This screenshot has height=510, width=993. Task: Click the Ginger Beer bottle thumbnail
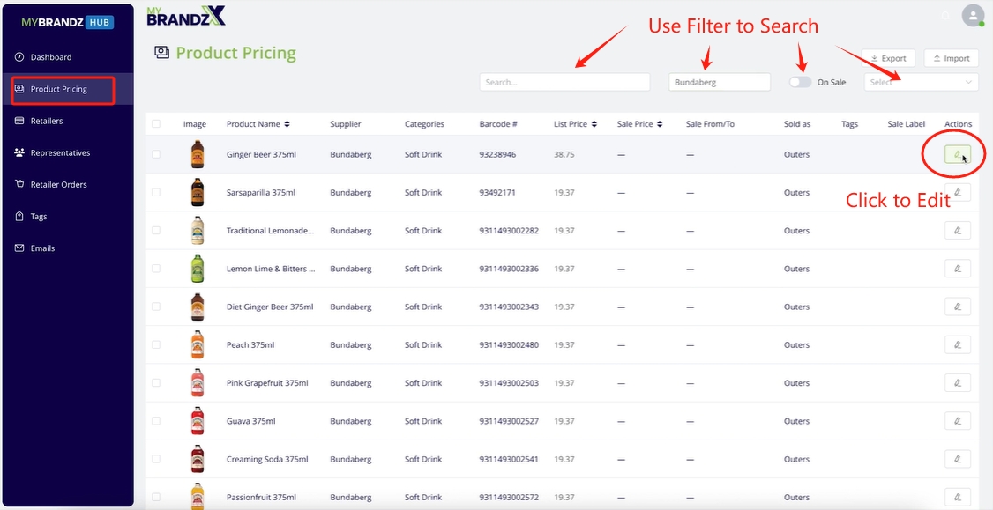198,154
